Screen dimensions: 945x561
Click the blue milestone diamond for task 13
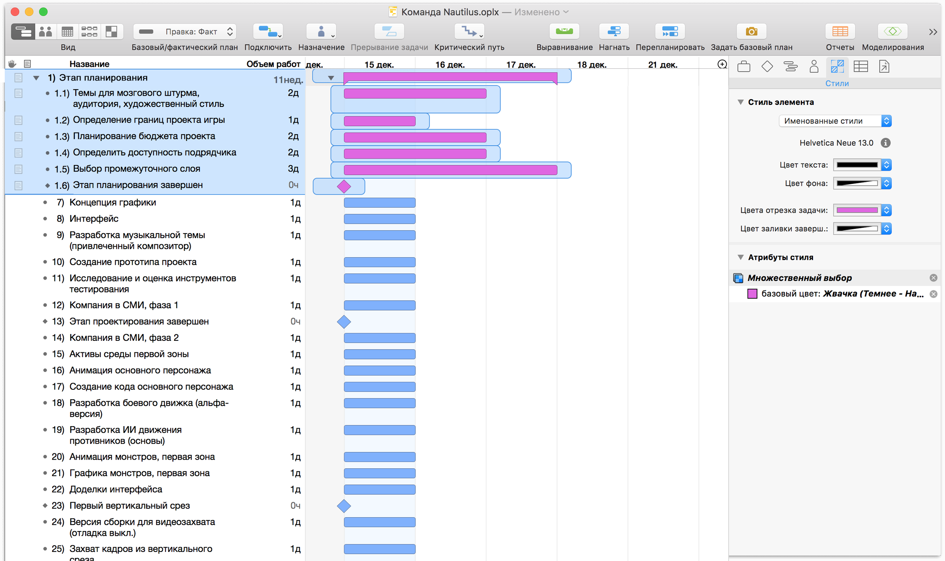tap(344, 322)
